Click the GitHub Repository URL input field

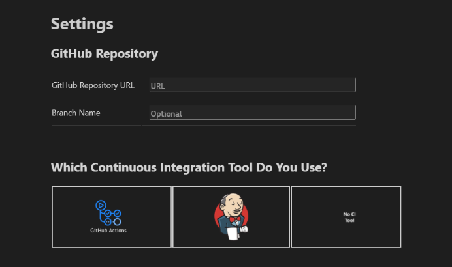[253, 85]
